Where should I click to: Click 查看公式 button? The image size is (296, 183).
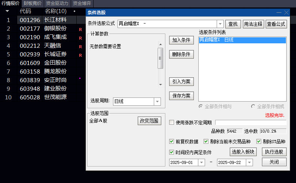click(x=276, y=24)
